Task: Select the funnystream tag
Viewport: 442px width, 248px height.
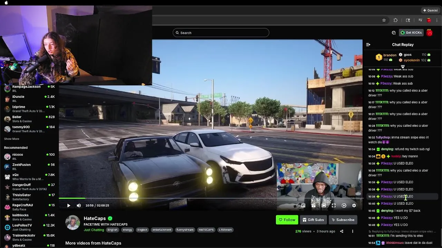Action: point(185,230)
